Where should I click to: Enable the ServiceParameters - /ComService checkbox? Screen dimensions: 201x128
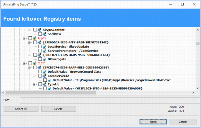click(x=40, y=51)
